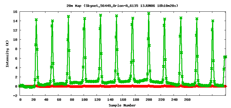Click the highest green peak near sample 200

tap(149, 13)
